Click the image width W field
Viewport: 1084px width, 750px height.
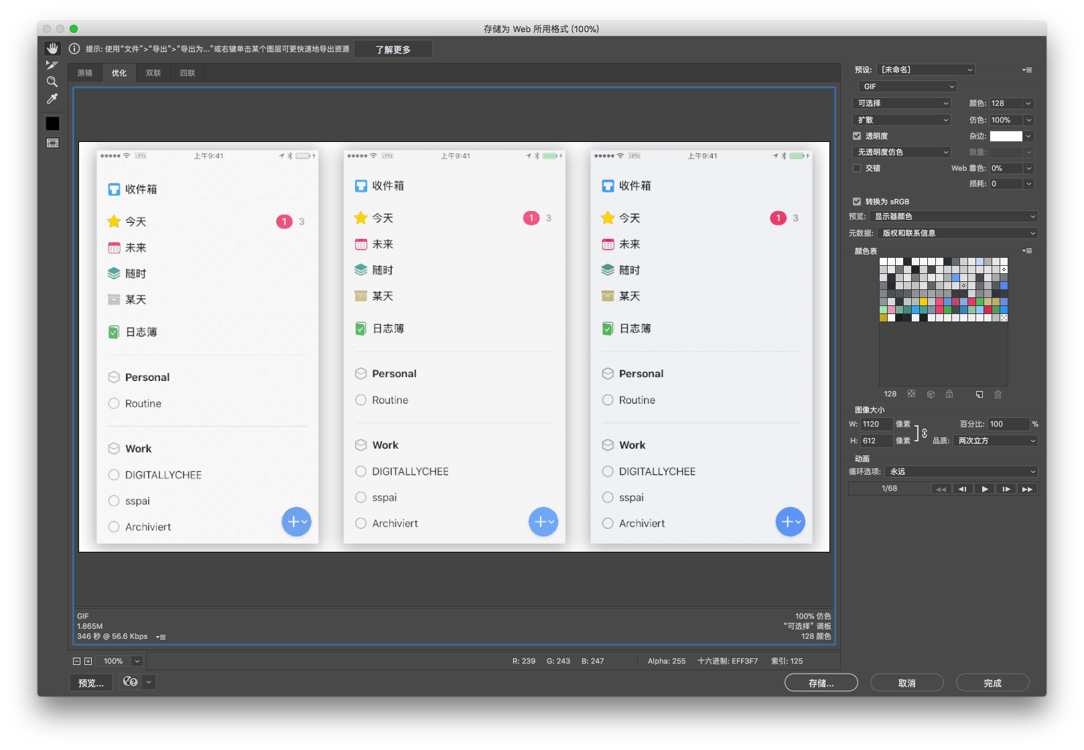pos(876,424)
